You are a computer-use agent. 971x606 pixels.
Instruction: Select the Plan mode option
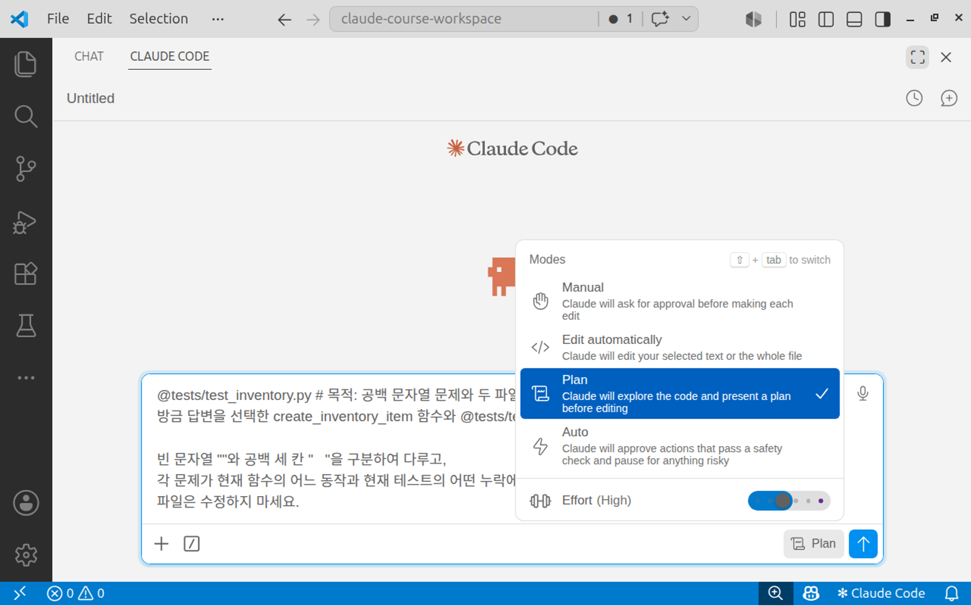click(x=680, y=393)
